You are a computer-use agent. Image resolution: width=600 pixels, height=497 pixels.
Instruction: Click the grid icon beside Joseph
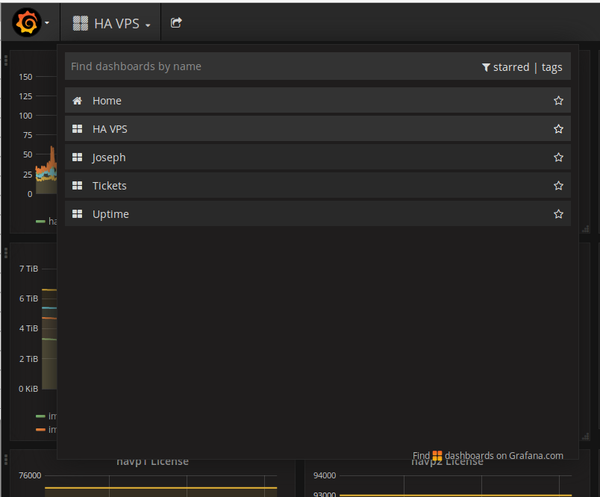coord(77,157)
